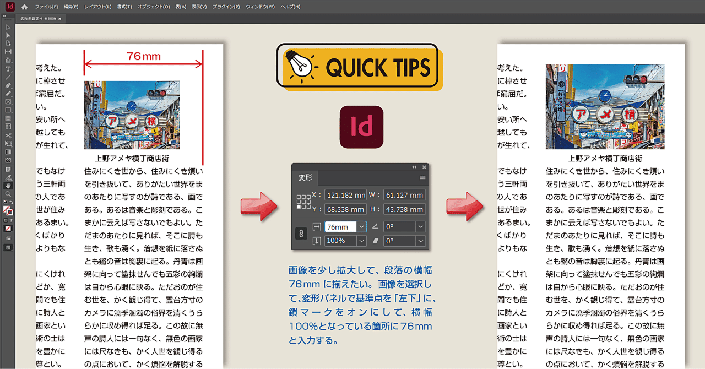
Task: Open the rotation angle 0° dropdown
Action: click(420, 227)
